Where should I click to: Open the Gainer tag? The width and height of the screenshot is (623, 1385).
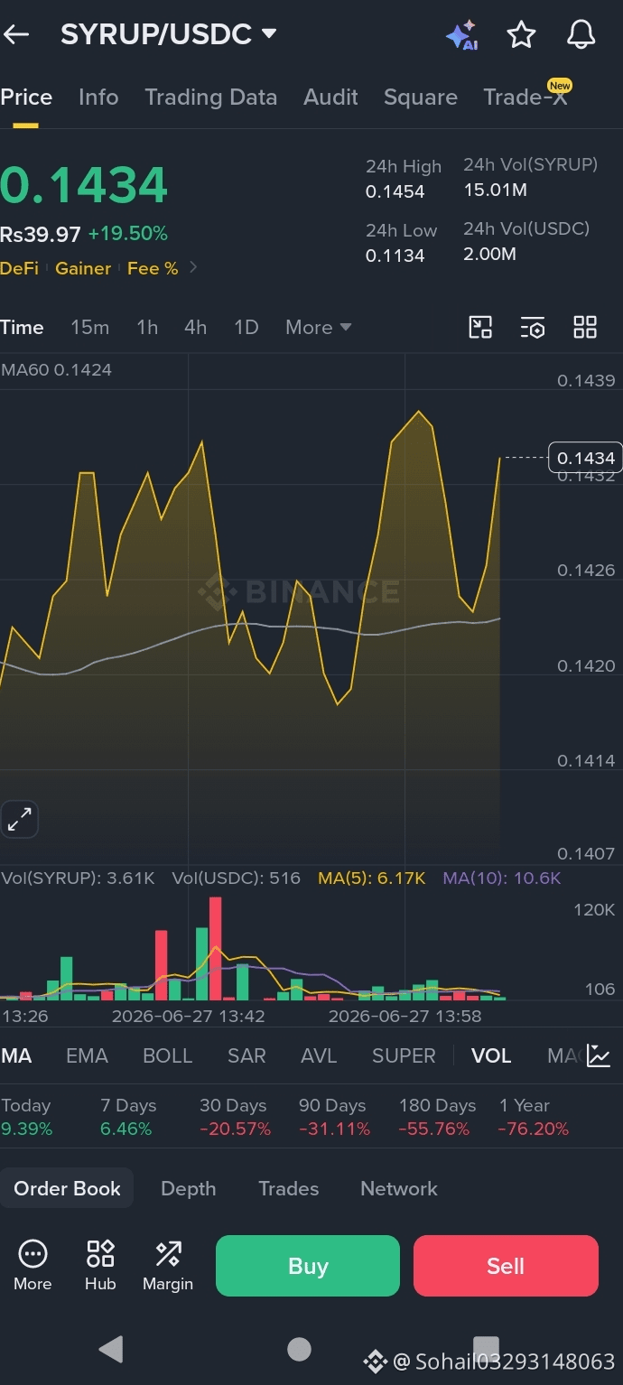83,268
